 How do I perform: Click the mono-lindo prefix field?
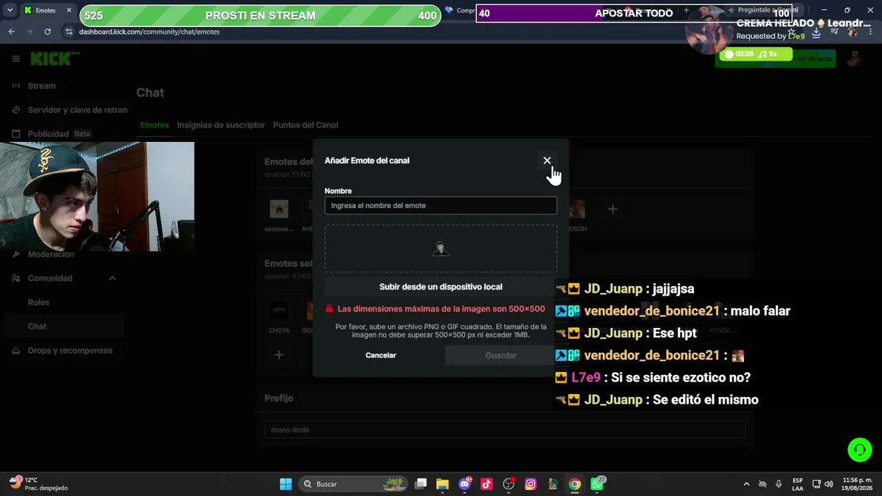point(505,430)
